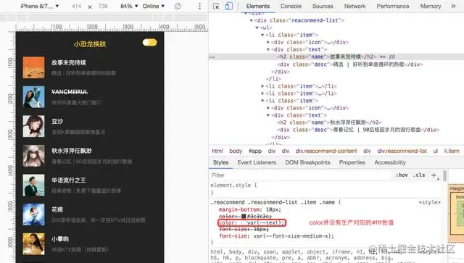Screen dimensions: 464x263
Task: Switch to the Console tab
Action: click(x=291, y=7)
